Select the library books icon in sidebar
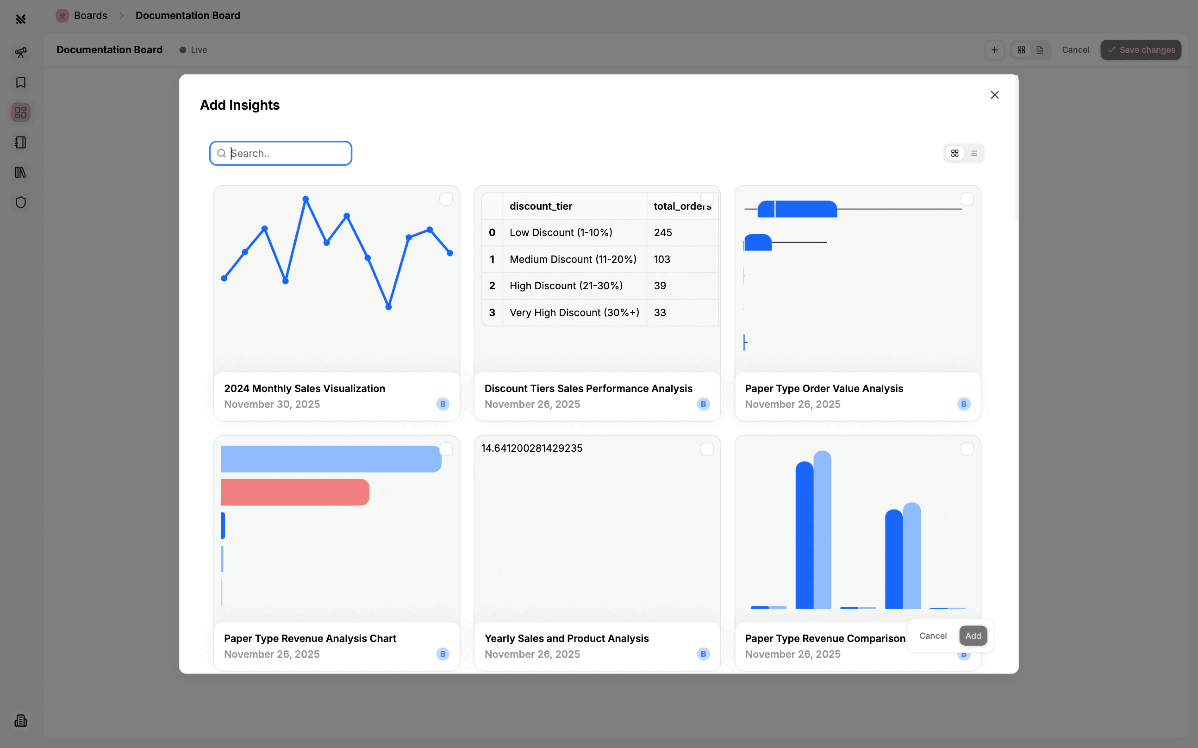The width and height of the screenshot is (1198, 748). click(x=20, y=172)
